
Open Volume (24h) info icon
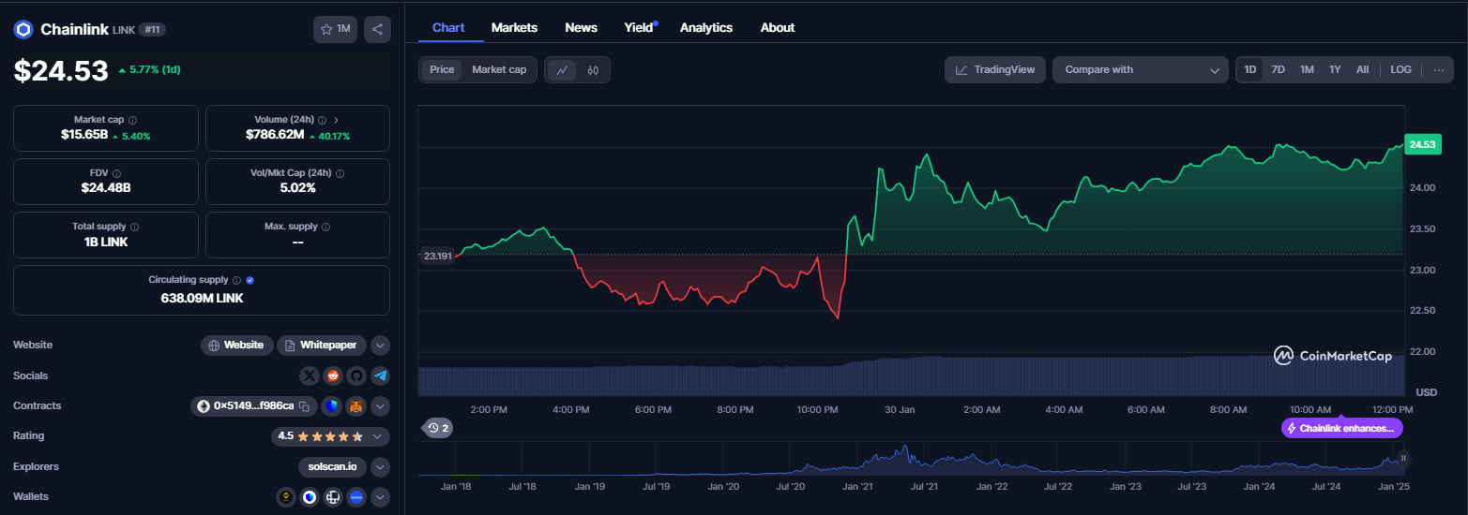click(322, 120)
